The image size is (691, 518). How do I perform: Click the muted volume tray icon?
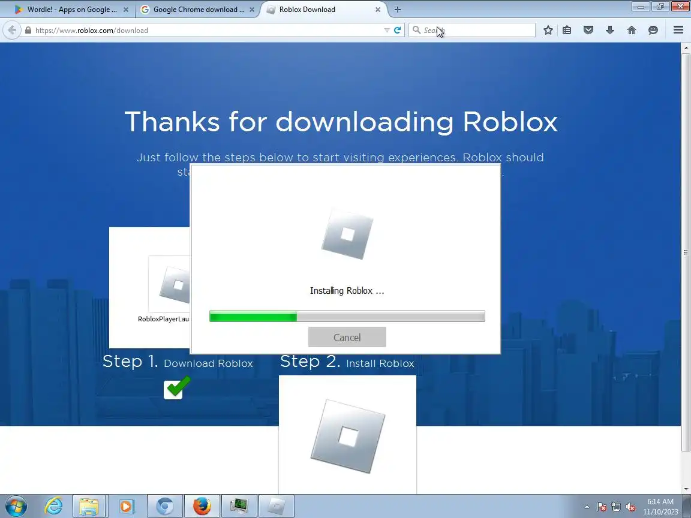630,507
